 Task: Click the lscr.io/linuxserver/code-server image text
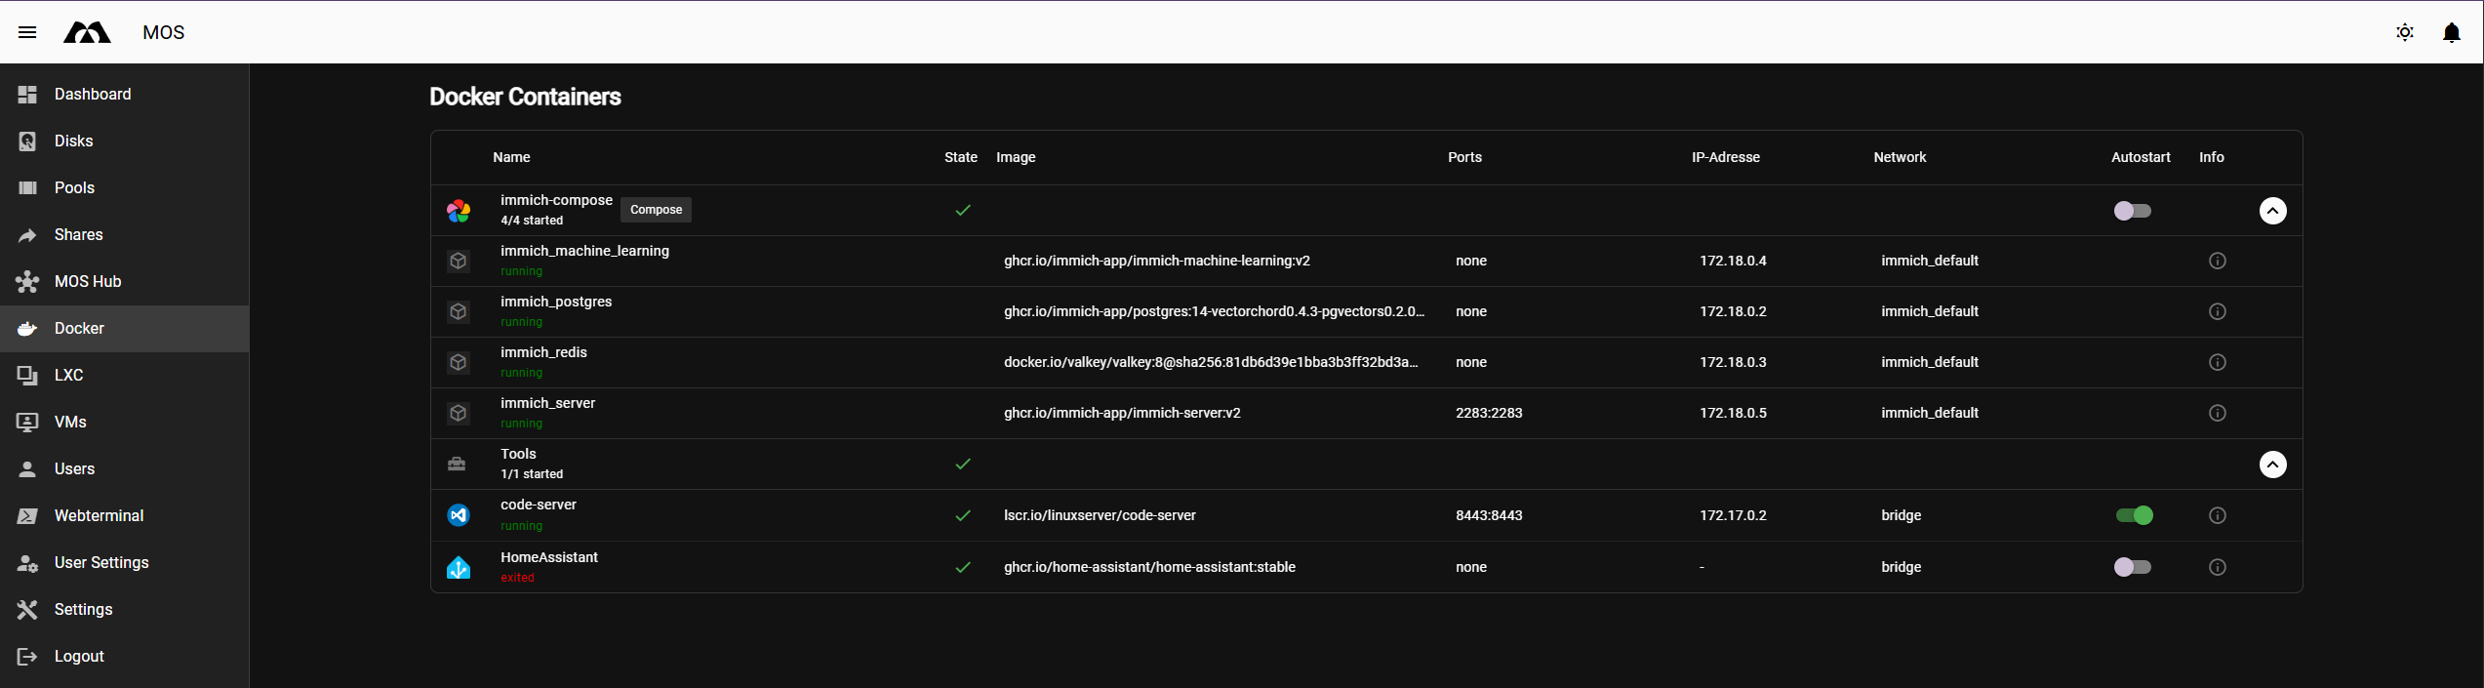pos(1100,515)
